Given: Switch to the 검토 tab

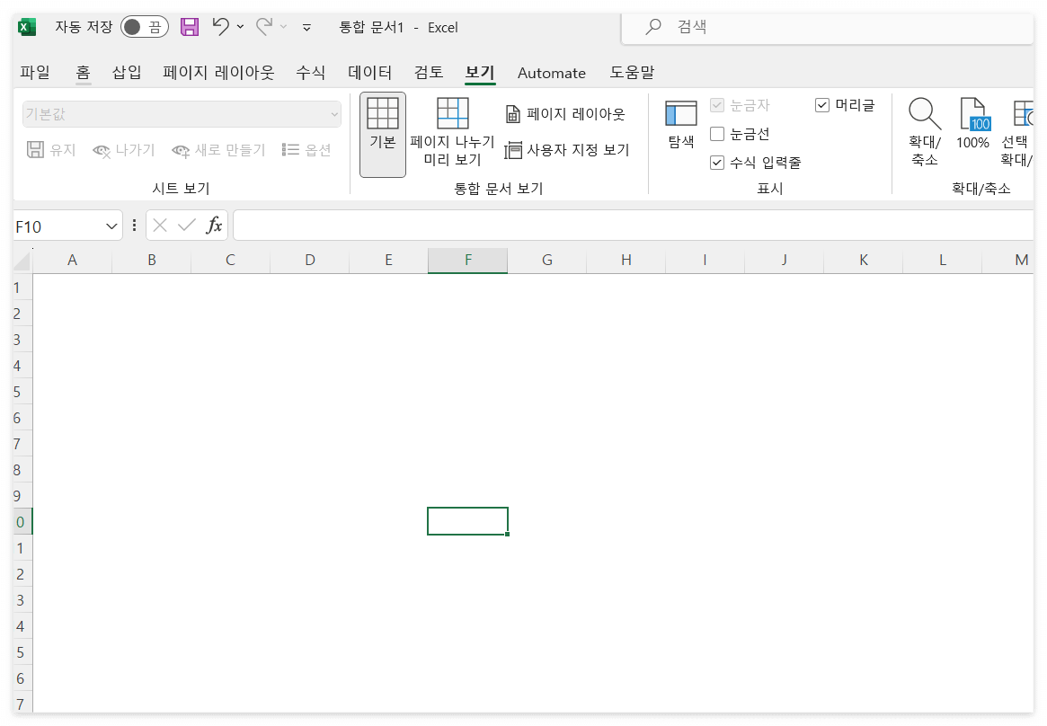Looking at the screenshot, I should tap(429, 72).
